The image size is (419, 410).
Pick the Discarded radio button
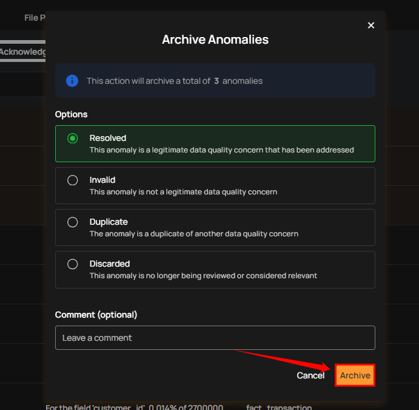[72, 264]
